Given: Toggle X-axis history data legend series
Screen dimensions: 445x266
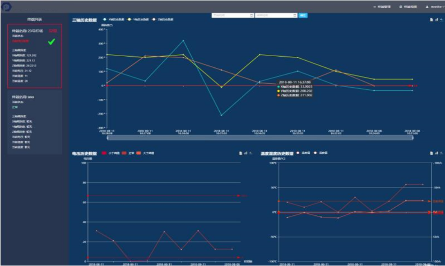Looking at the screenshot, I should (x=115, y=19).
